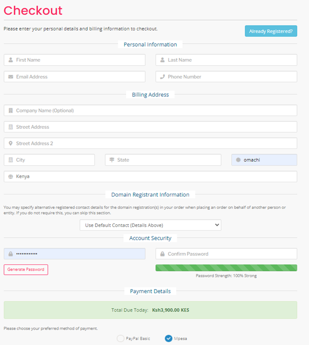Click the Generate Password button
The height and width of the screenshot is (345, 309).
coord(26,270)
